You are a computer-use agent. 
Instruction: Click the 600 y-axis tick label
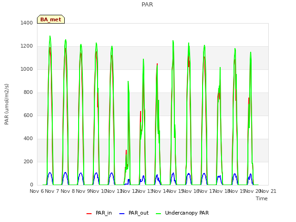click(x=28, y=115)
